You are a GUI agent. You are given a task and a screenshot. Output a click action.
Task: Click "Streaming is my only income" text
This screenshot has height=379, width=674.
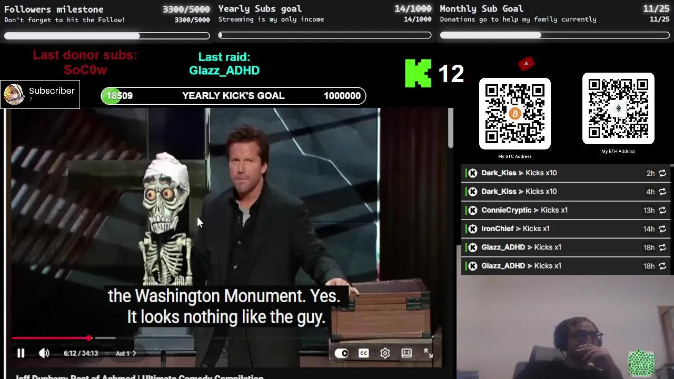271,19
